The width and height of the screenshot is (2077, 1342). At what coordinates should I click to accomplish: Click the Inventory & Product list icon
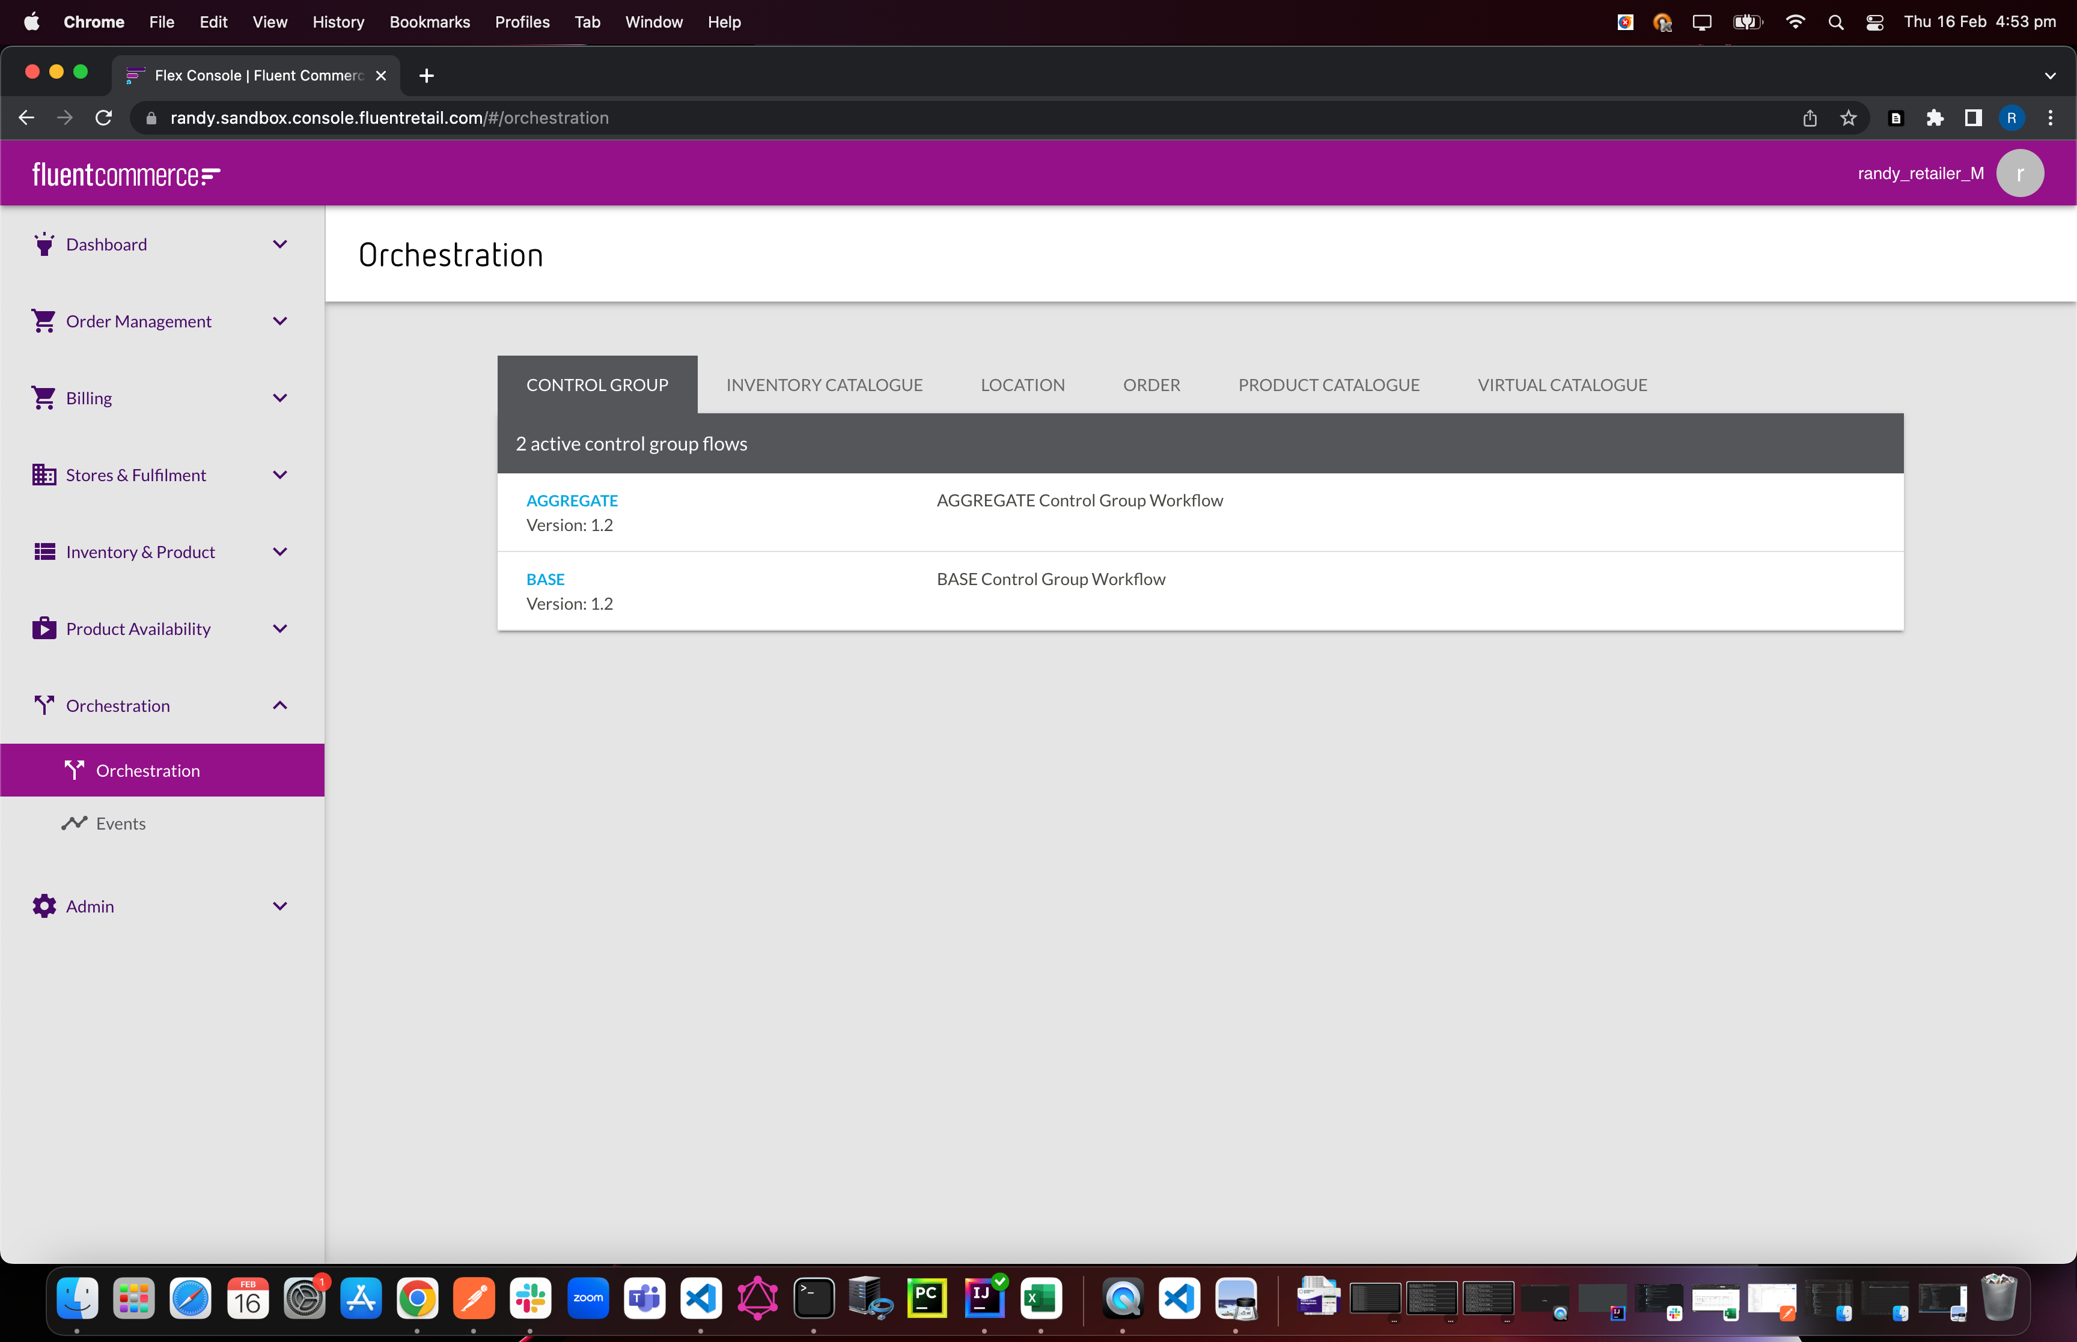click(x=44, y=551)
